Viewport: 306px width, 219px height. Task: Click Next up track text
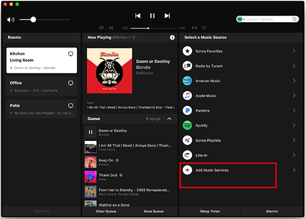[x=131, y=108]
